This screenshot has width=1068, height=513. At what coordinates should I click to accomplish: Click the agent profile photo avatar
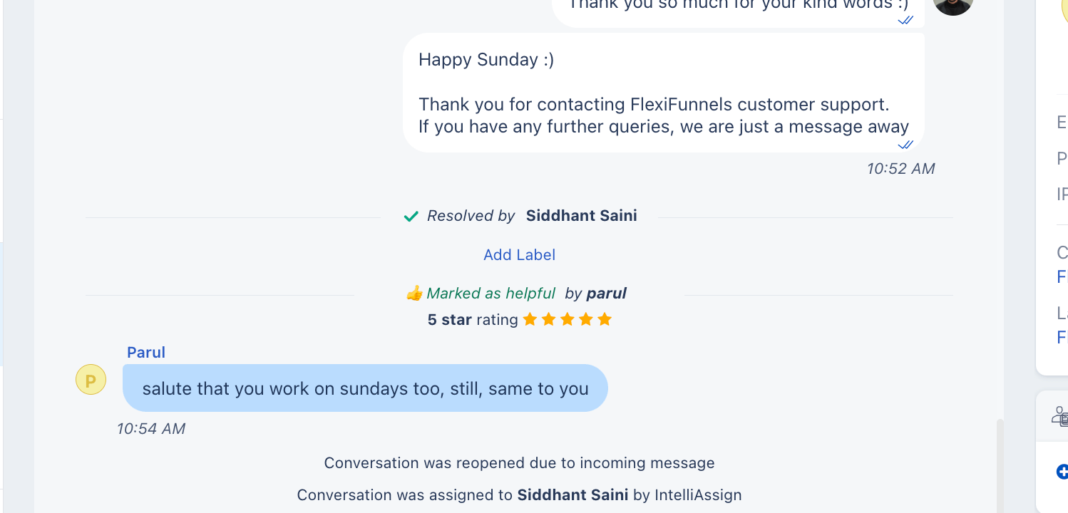(953, 6)
